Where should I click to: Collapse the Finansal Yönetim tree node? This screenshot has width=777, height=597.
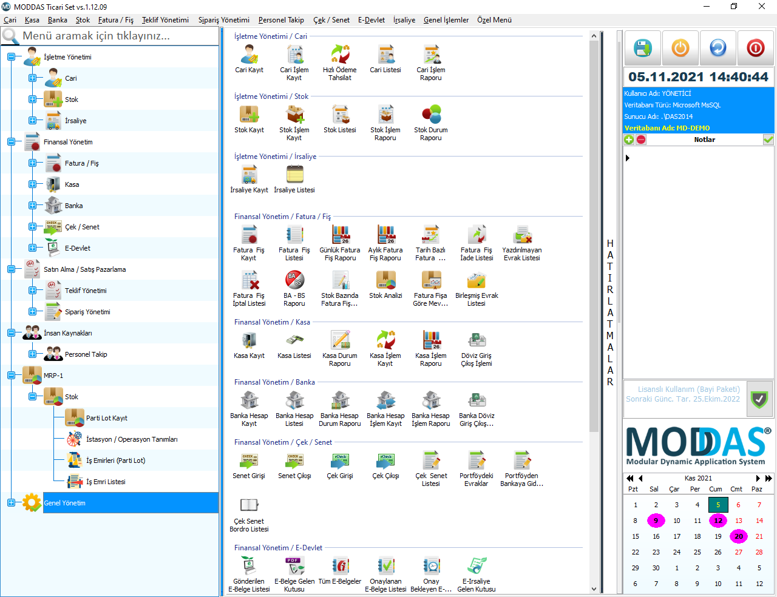coord(11,142)
